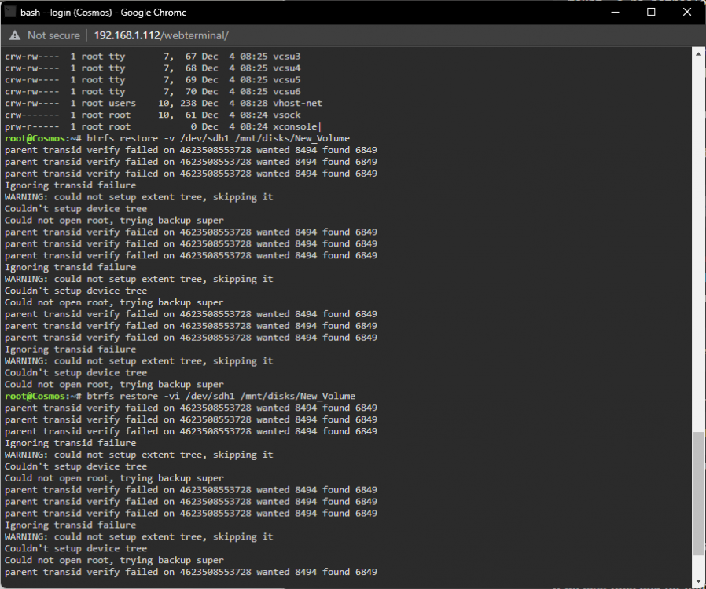Click the "crw-------" permissions of vsock
Image resolution: width=706 pixels, height=589 pixels.
click(32, 115)
